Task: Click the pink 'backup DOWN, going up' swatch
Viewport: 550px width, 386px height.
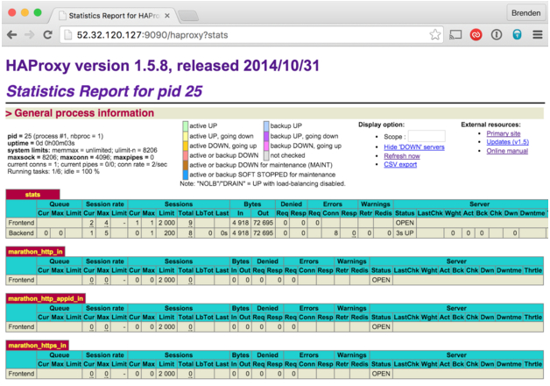Action: coord(266,146)
